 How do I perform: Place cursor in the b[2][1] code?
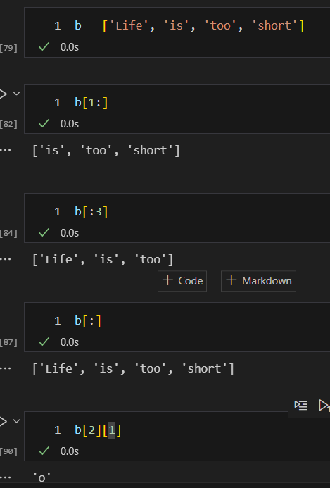tap(98, 430)
